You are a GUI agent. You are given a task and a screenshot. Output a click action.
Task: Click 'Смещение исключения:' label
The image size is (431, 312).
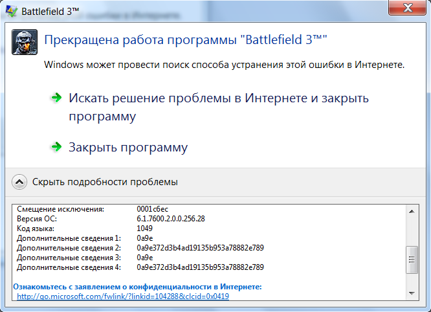pyautogui.click(x=60, y=209)
